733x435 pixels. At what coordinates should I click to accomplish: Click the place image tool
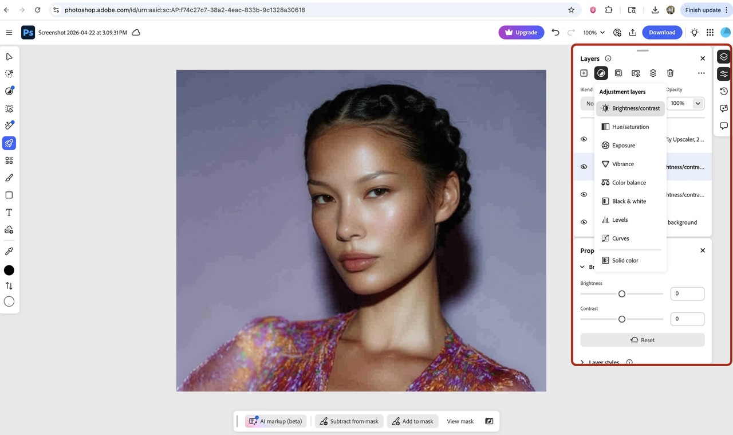9,230
